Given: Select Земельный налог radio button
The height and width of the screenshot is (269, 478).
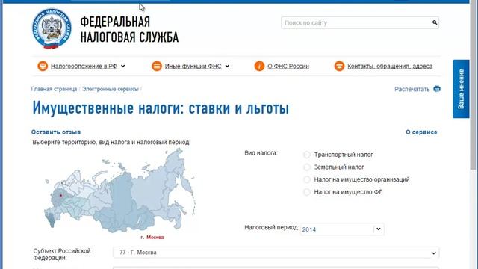Looking at the screenshot, I should [307, 167].
